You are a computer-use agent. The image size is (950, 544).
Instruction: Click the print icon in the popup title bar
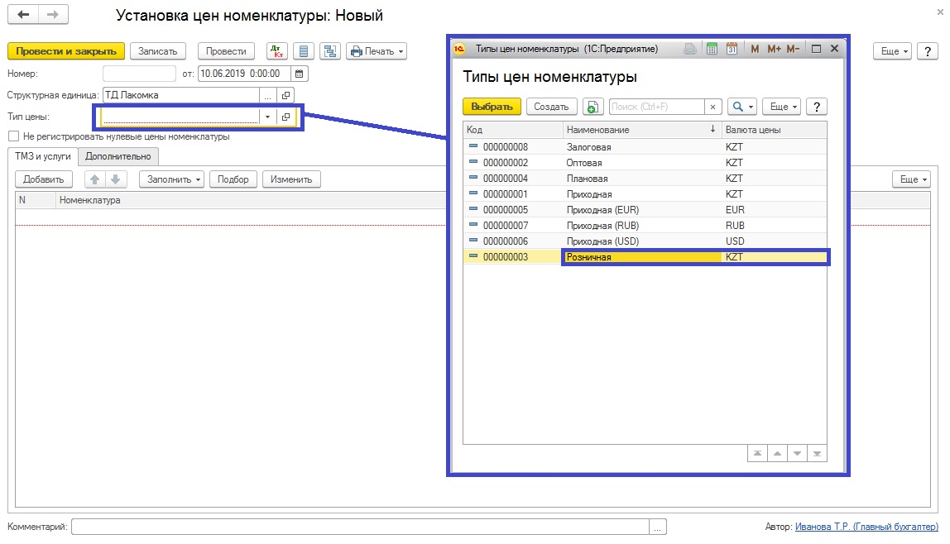pyautogui.click(x=690, y=49)
